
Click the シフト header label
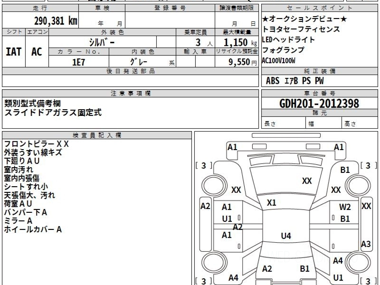pos(14,32)
